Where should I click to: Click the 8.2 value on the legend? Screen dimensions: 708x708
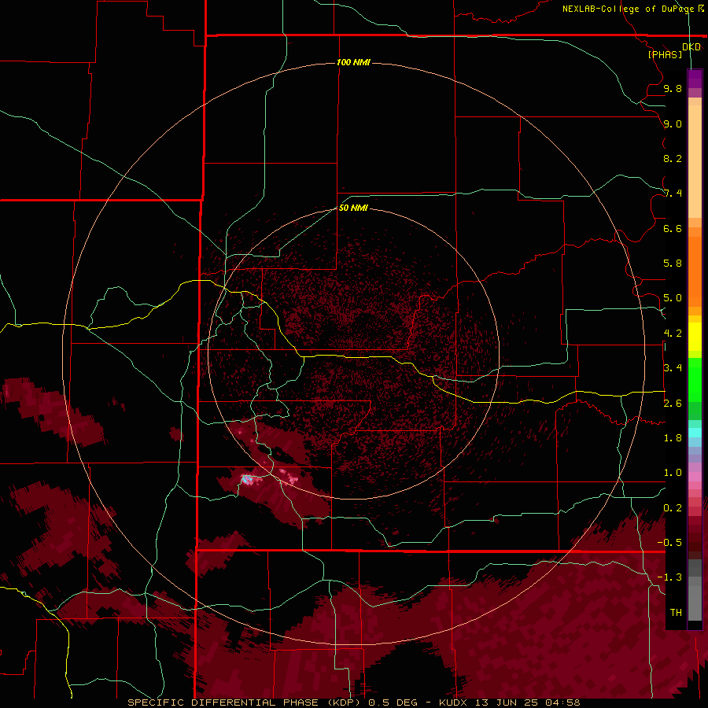tap(673, 158)
